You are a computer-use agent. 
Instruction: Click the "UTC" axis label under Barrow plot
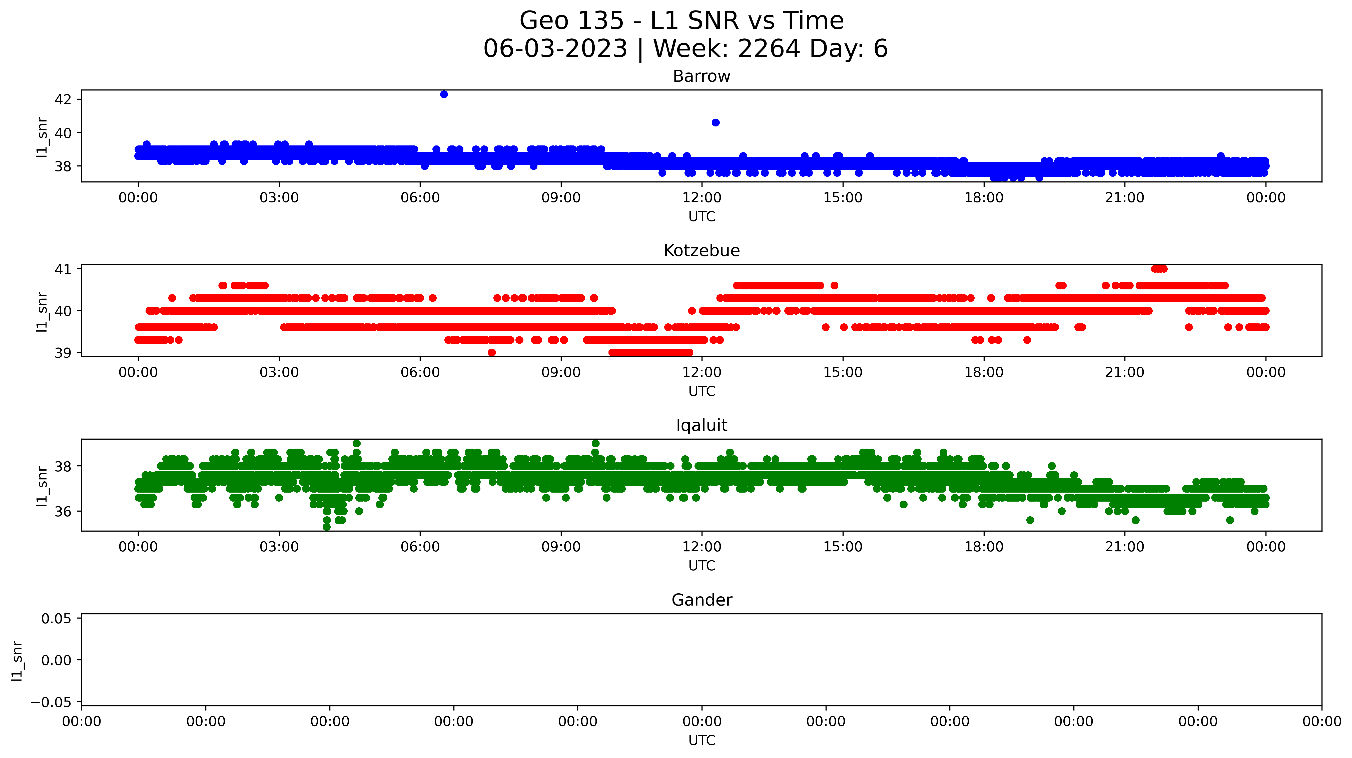(x=702, y=217)
